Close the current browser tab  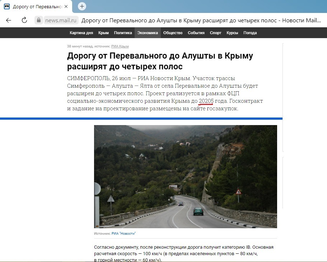coord(66,6)
